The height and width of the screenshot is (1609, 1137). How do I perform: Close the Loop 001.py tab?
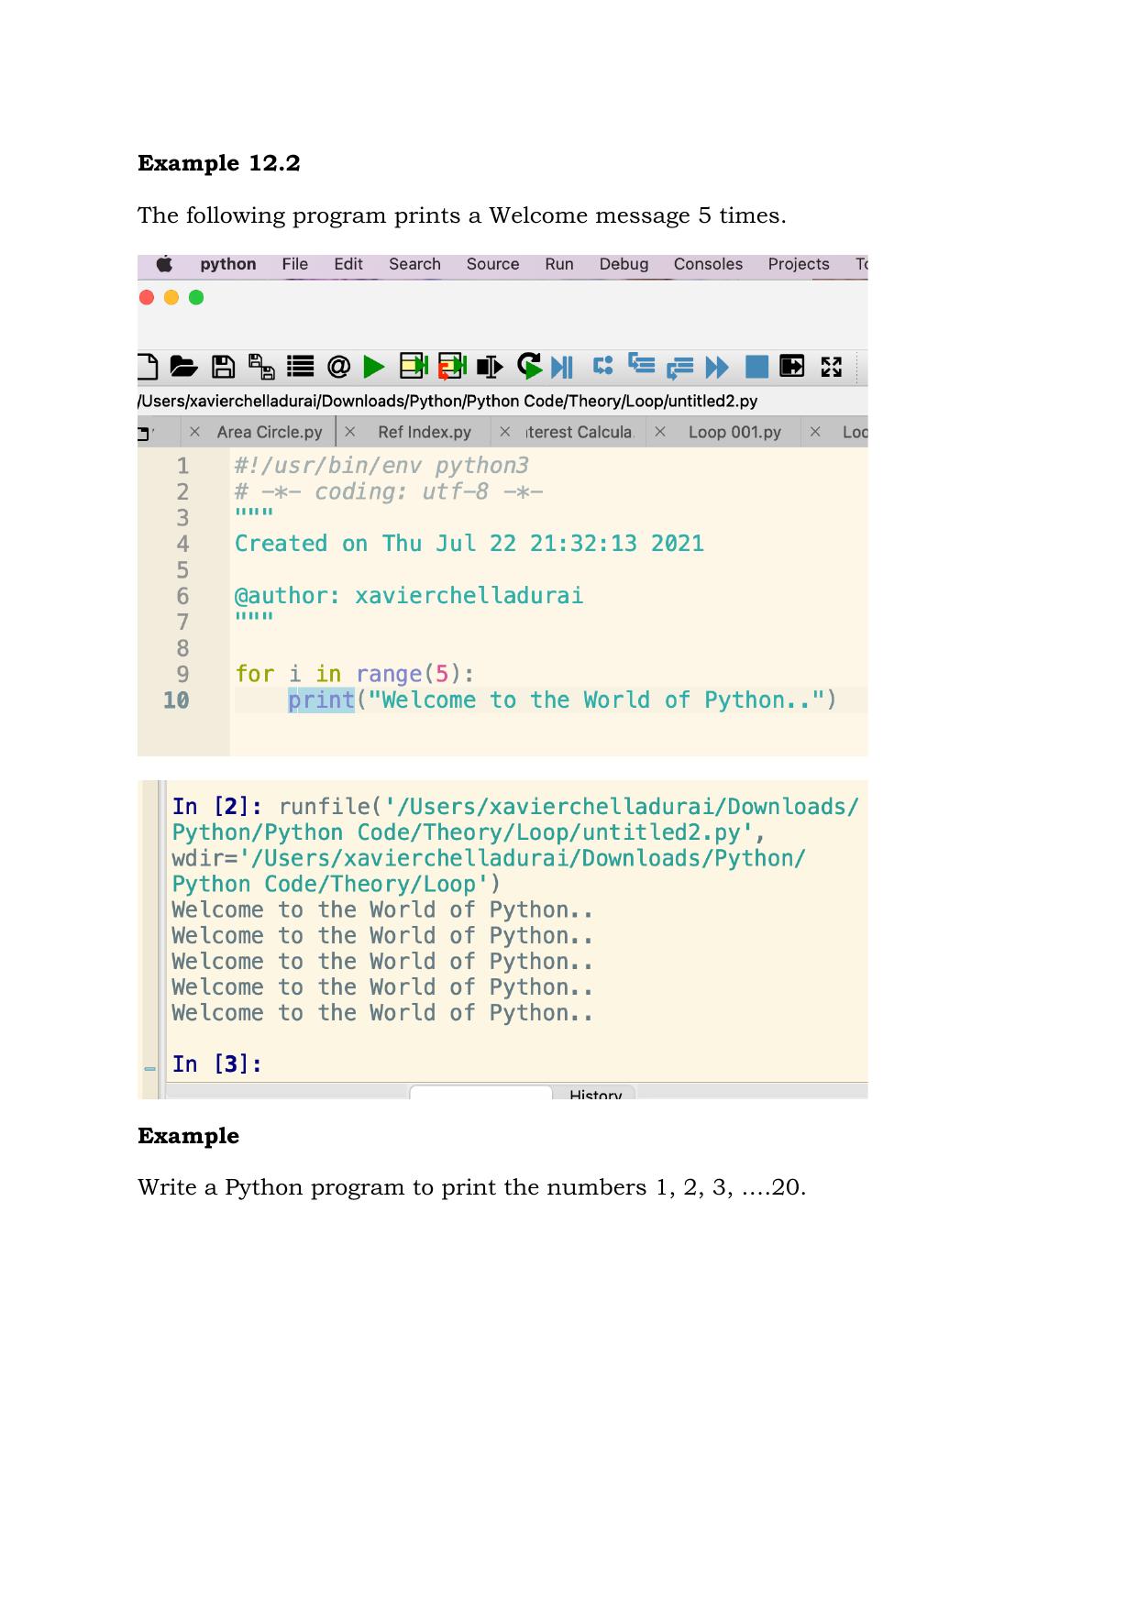(660, 432)
